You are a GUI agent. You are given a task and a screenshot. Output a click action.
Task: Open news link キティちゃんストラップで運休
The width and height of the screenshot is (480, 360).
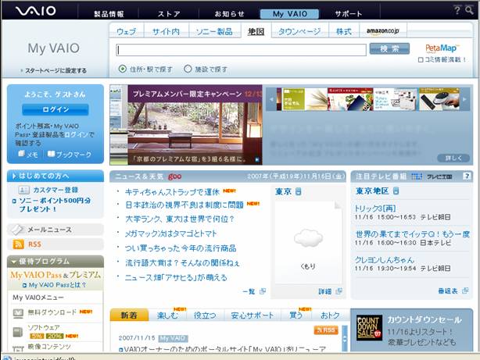coord(172,192)
